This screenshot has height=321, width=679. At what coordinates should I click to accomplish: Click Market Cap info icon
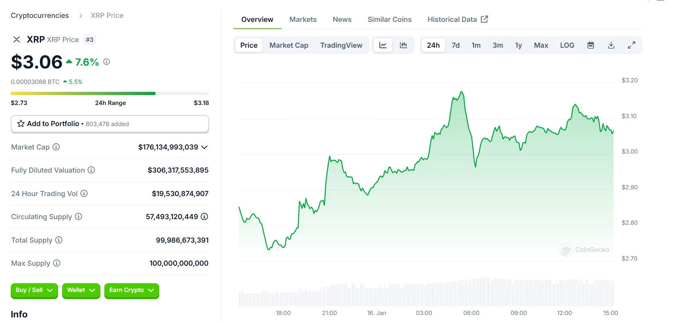[x=56, y=147]
